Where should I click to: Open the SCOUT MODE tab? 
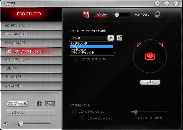tap(31, 43)
